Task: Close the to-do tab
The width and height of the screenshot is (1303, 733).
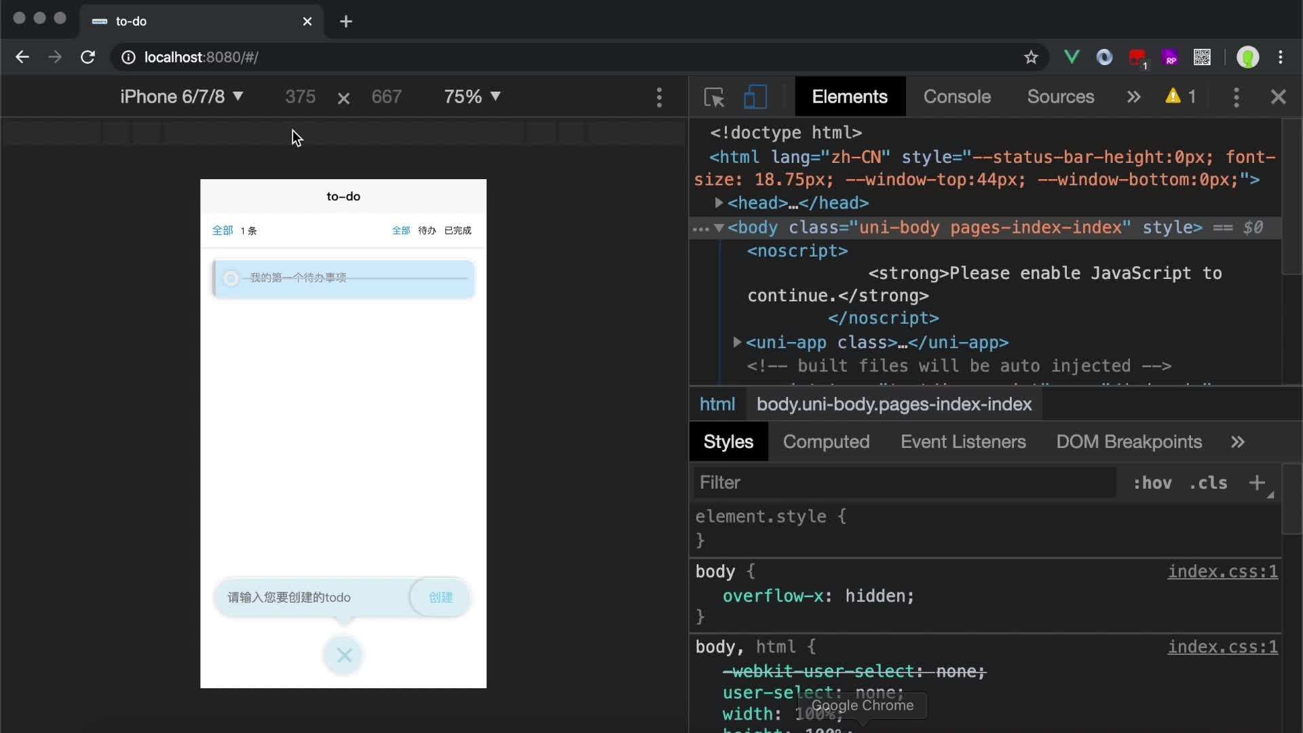Action: point(307,22)
